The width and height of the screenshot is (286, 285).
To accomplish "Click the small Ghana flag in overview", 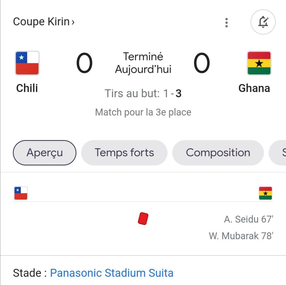I will (265, 193).
